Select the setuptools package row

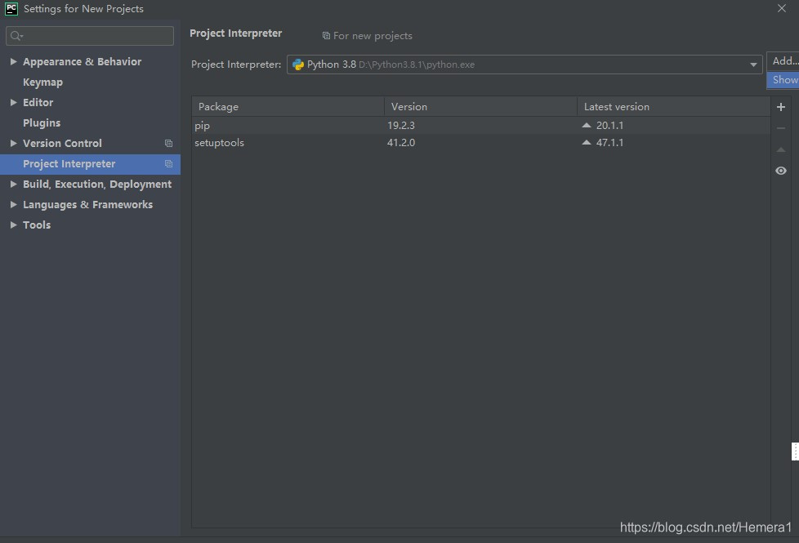pos(481,143)
